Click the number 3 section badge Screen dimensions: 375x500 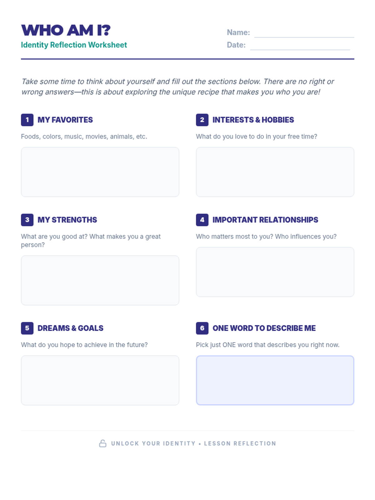(x=27, y=220)
